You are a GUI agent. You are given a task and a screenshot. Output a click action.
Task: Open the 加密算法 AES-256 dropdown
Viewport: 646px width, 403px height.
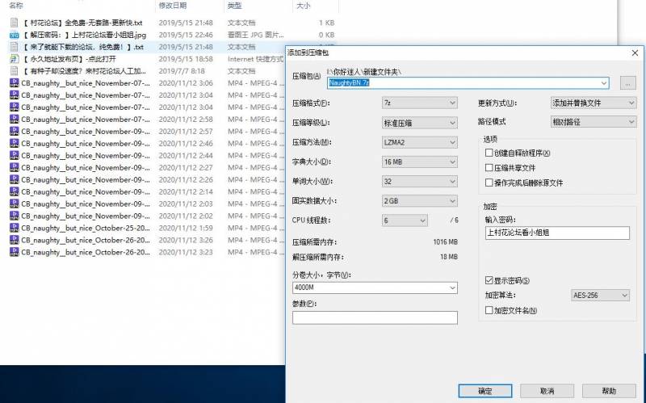[600, 295]
